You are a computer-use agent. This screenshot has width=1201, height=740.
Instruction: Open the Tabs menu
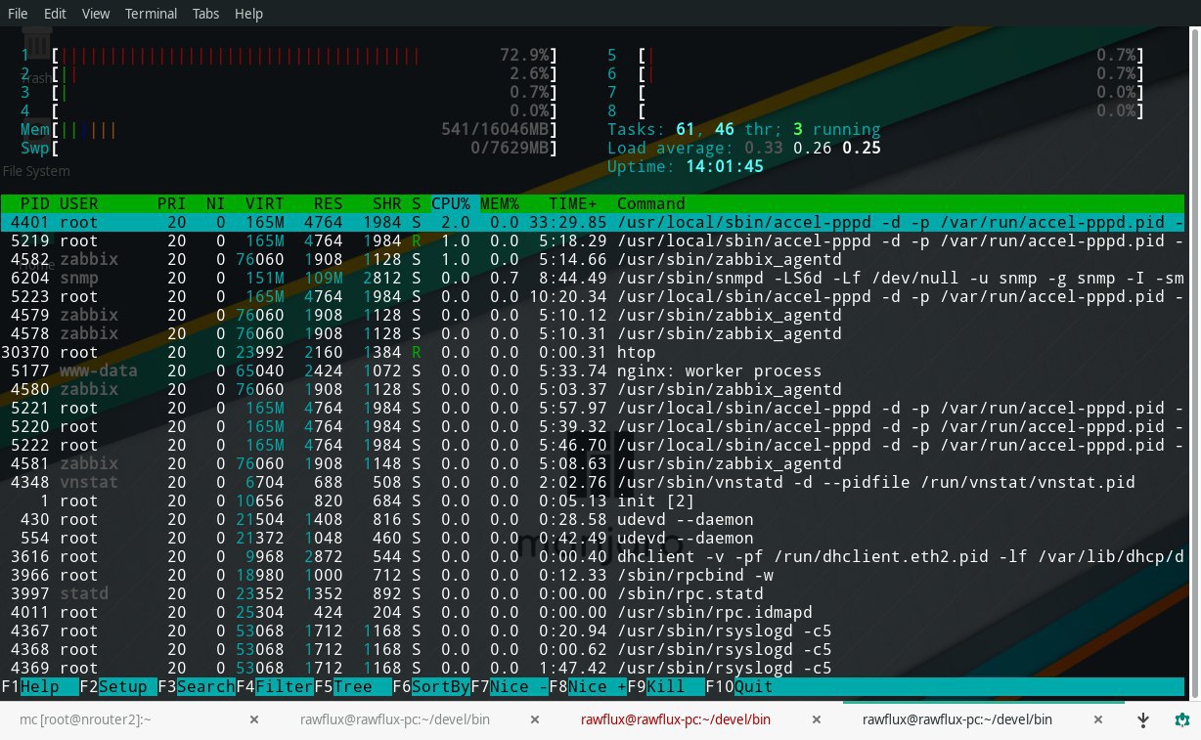pyautogui.click(x=205, y=14)
